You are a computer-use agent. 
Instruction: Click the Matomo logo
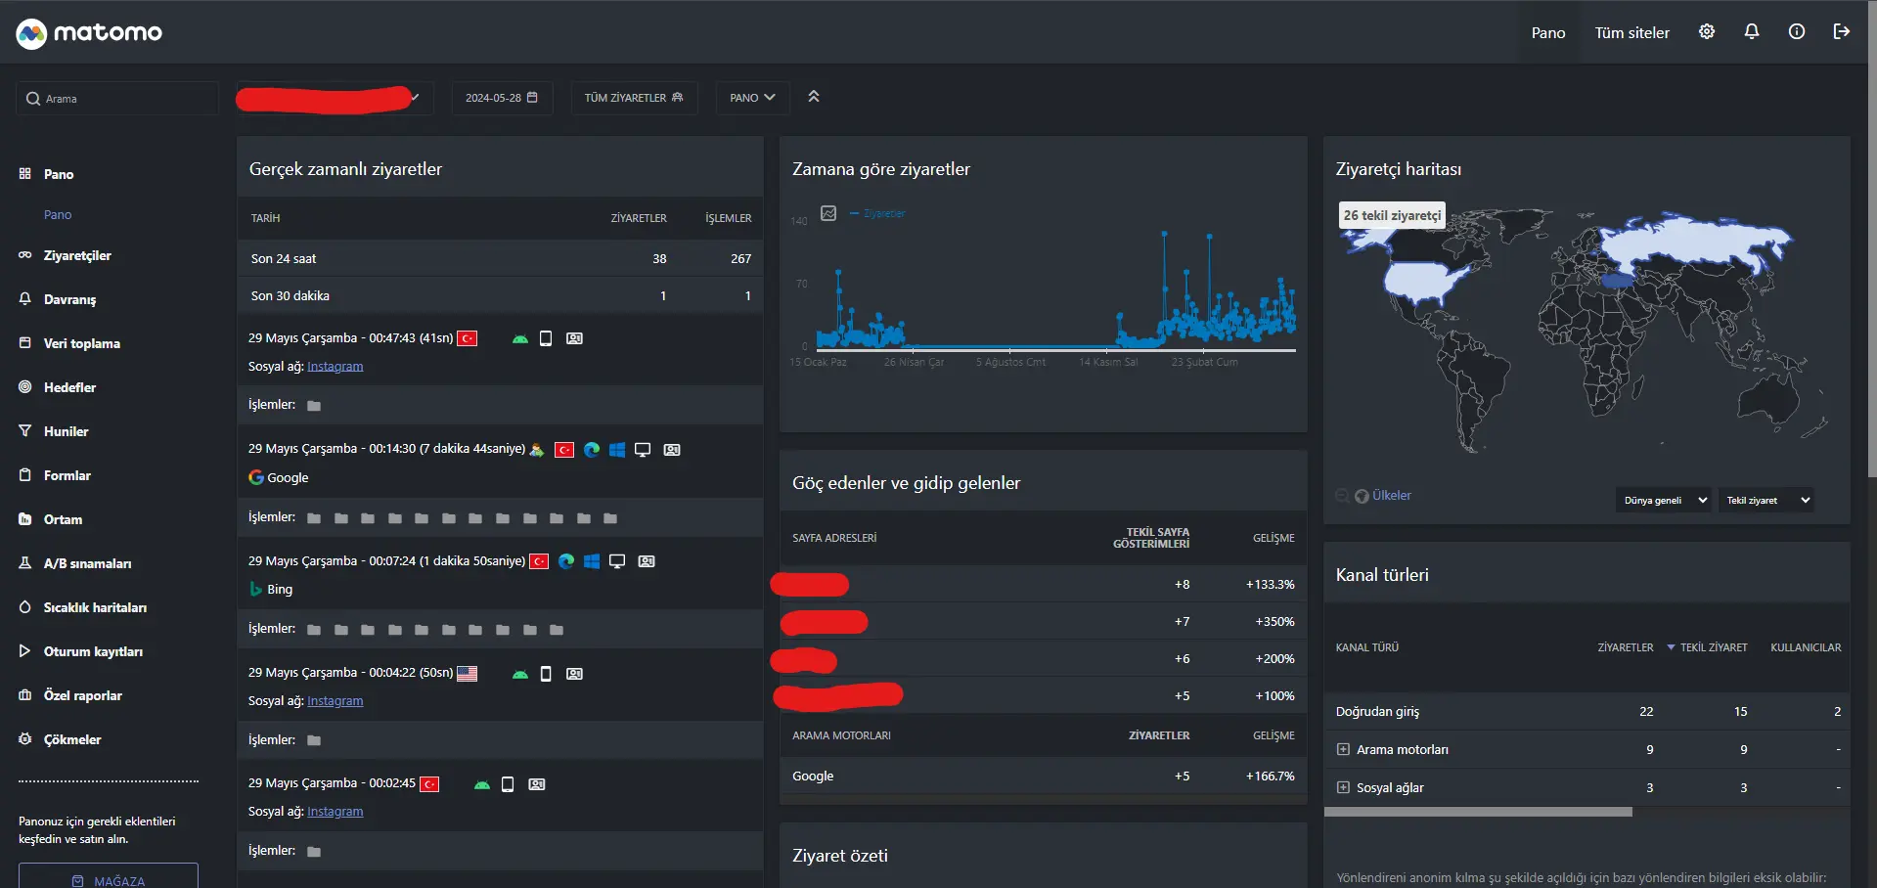(x=89, y=33)
